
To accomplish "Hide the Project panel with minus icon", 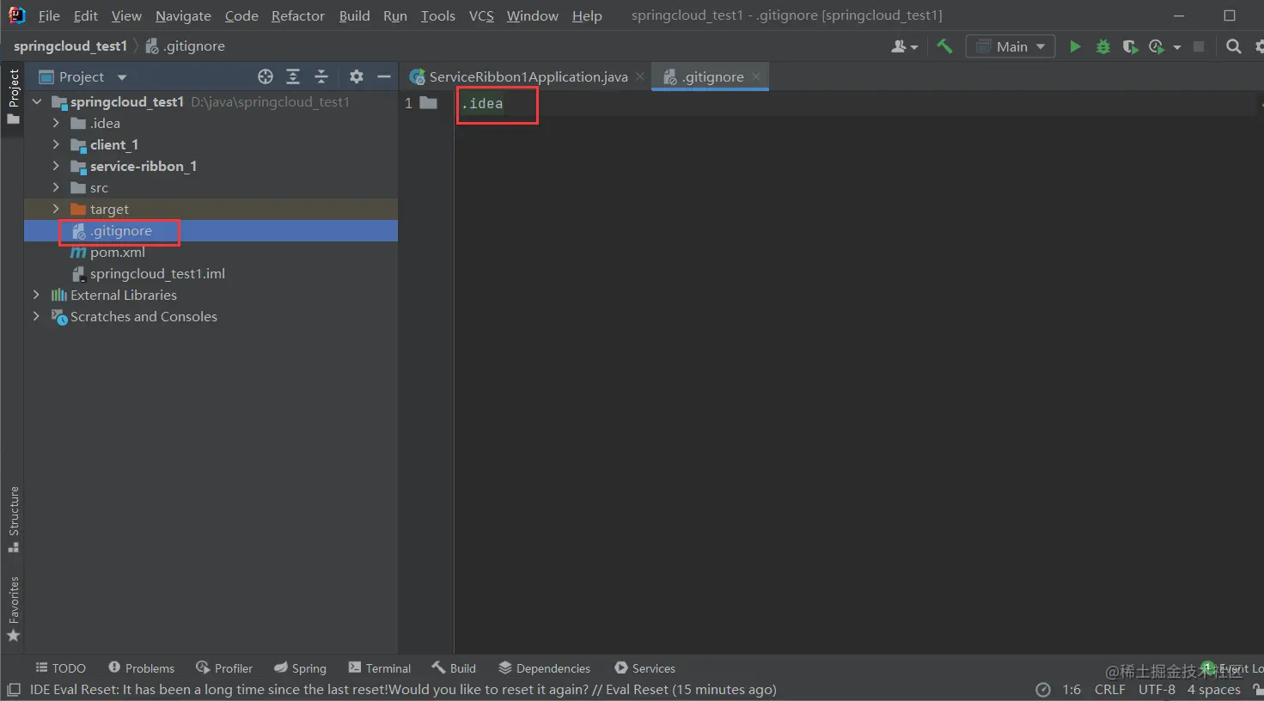I will 384,77.
